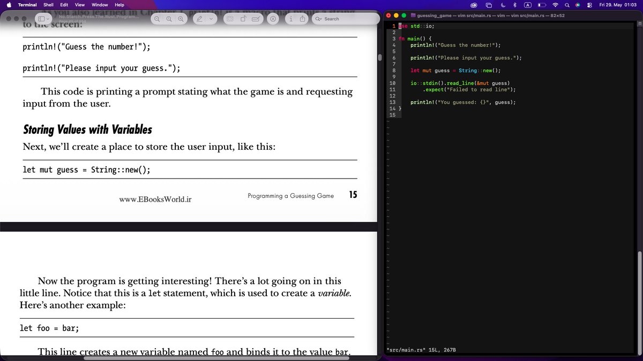Viewport: 643px width, 361px height.
Task: Click '.expect("Failed to read line");' in vim
Action: click(x=469, y=90)
